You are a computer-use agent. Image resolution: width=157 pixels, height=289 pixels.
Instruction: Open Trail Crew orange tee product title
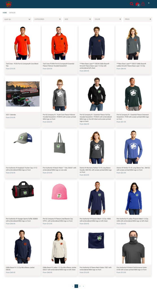(22, 65)
